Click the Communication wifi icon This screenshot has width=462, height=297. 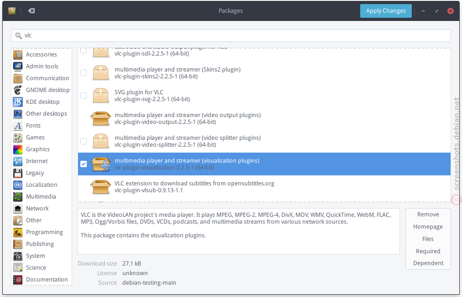(x=18, y=78)
